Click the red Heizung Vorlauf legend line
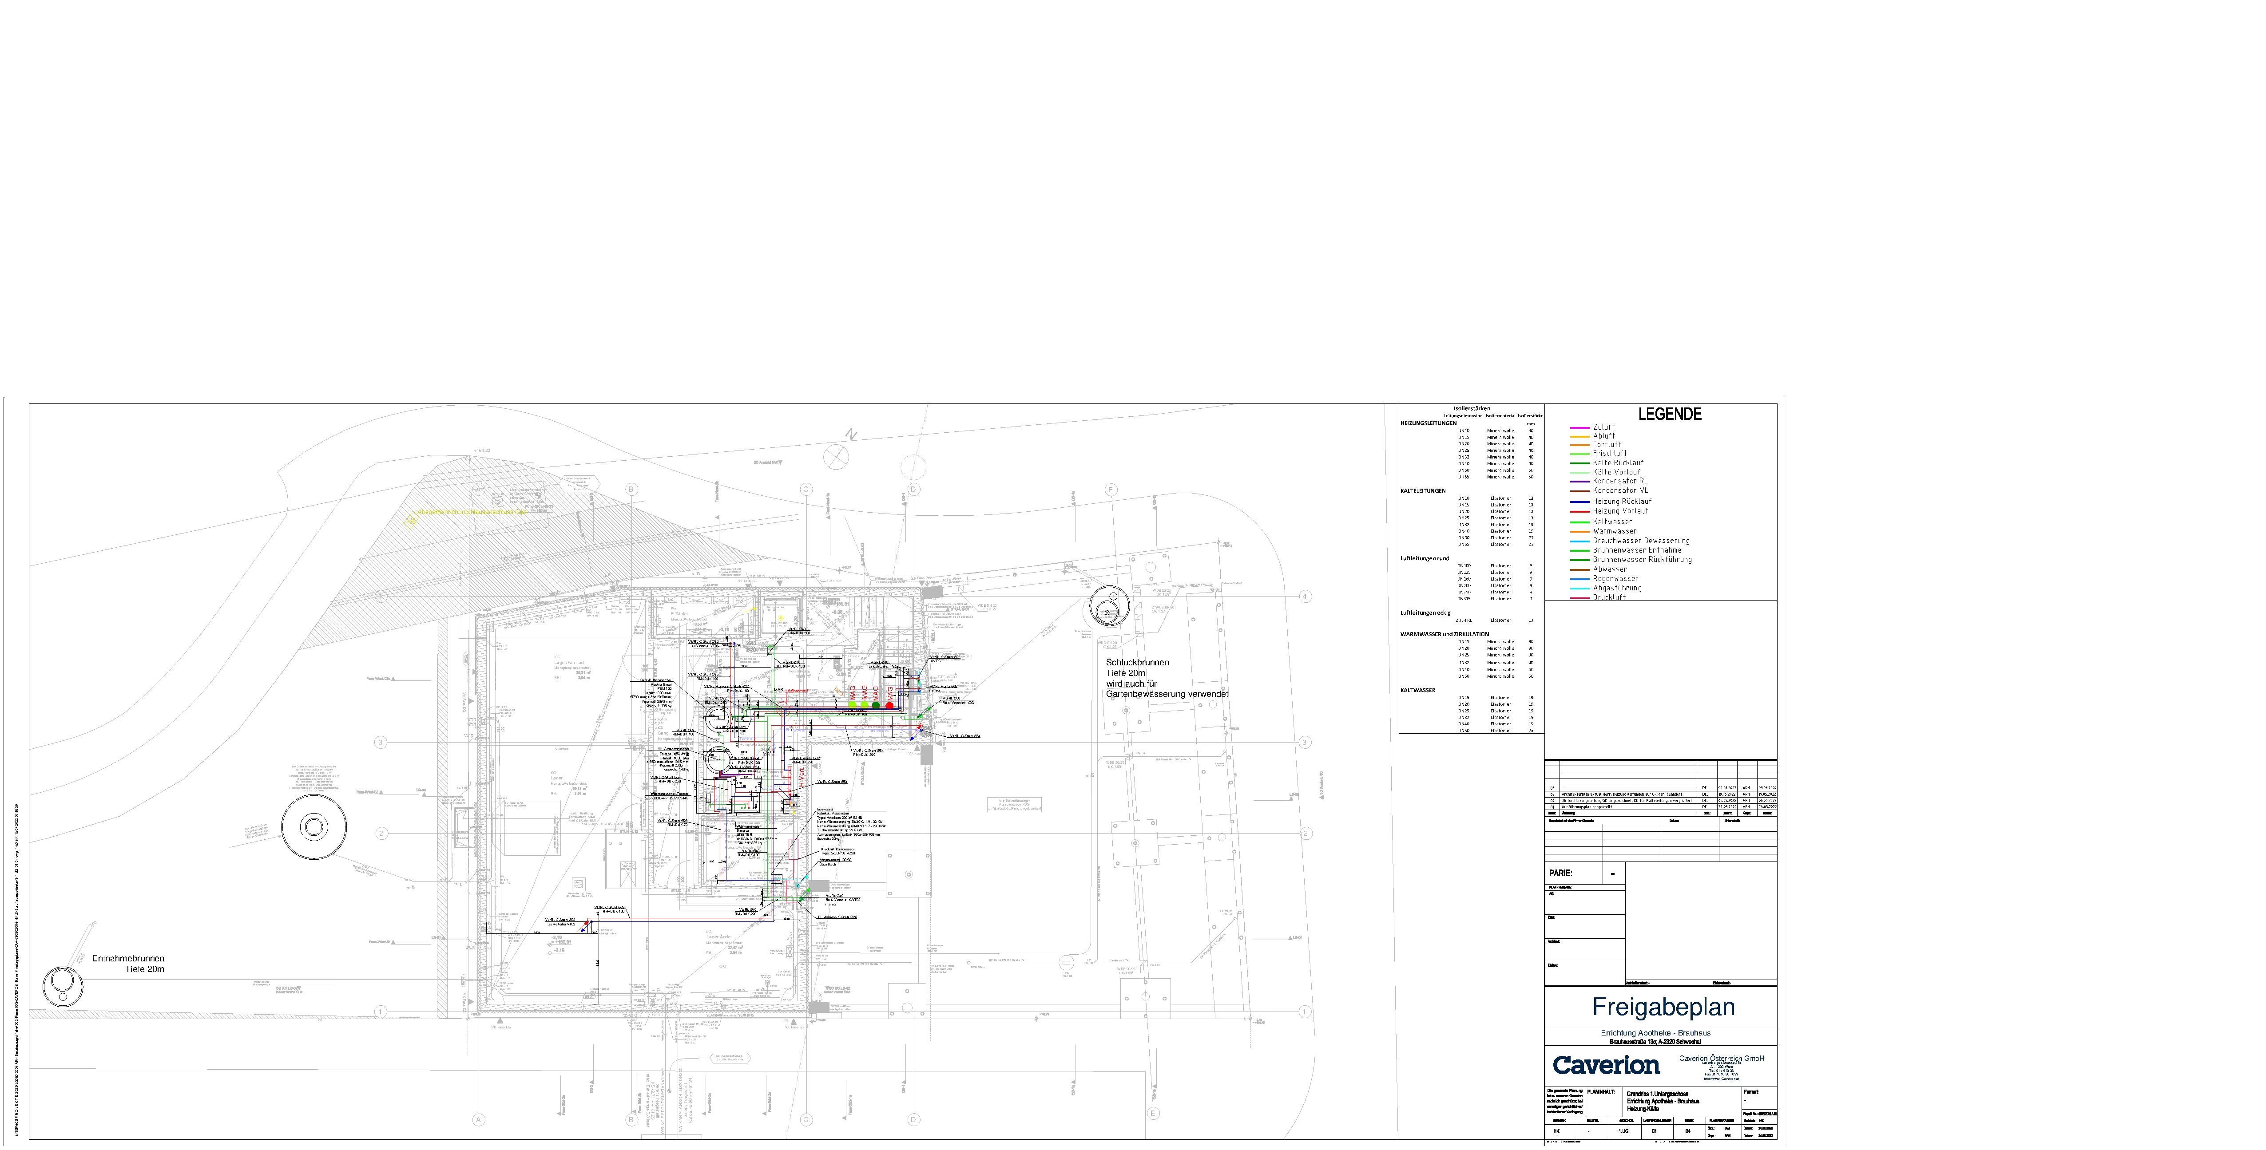The width and height of the screenshot is (2266, 1150). (x=1579, y=511)
